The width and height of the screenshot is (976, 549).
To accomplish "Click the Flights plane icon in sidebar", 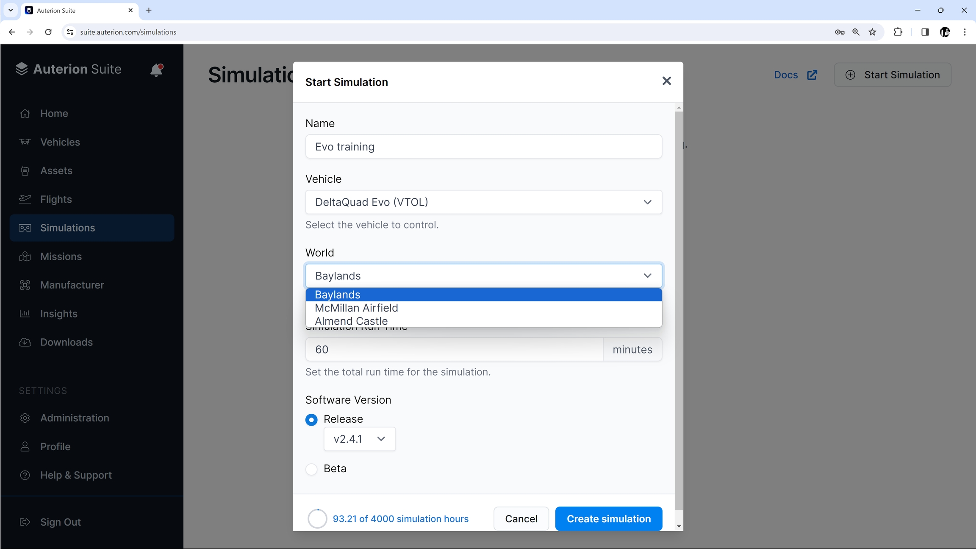I will pos(25,199).
